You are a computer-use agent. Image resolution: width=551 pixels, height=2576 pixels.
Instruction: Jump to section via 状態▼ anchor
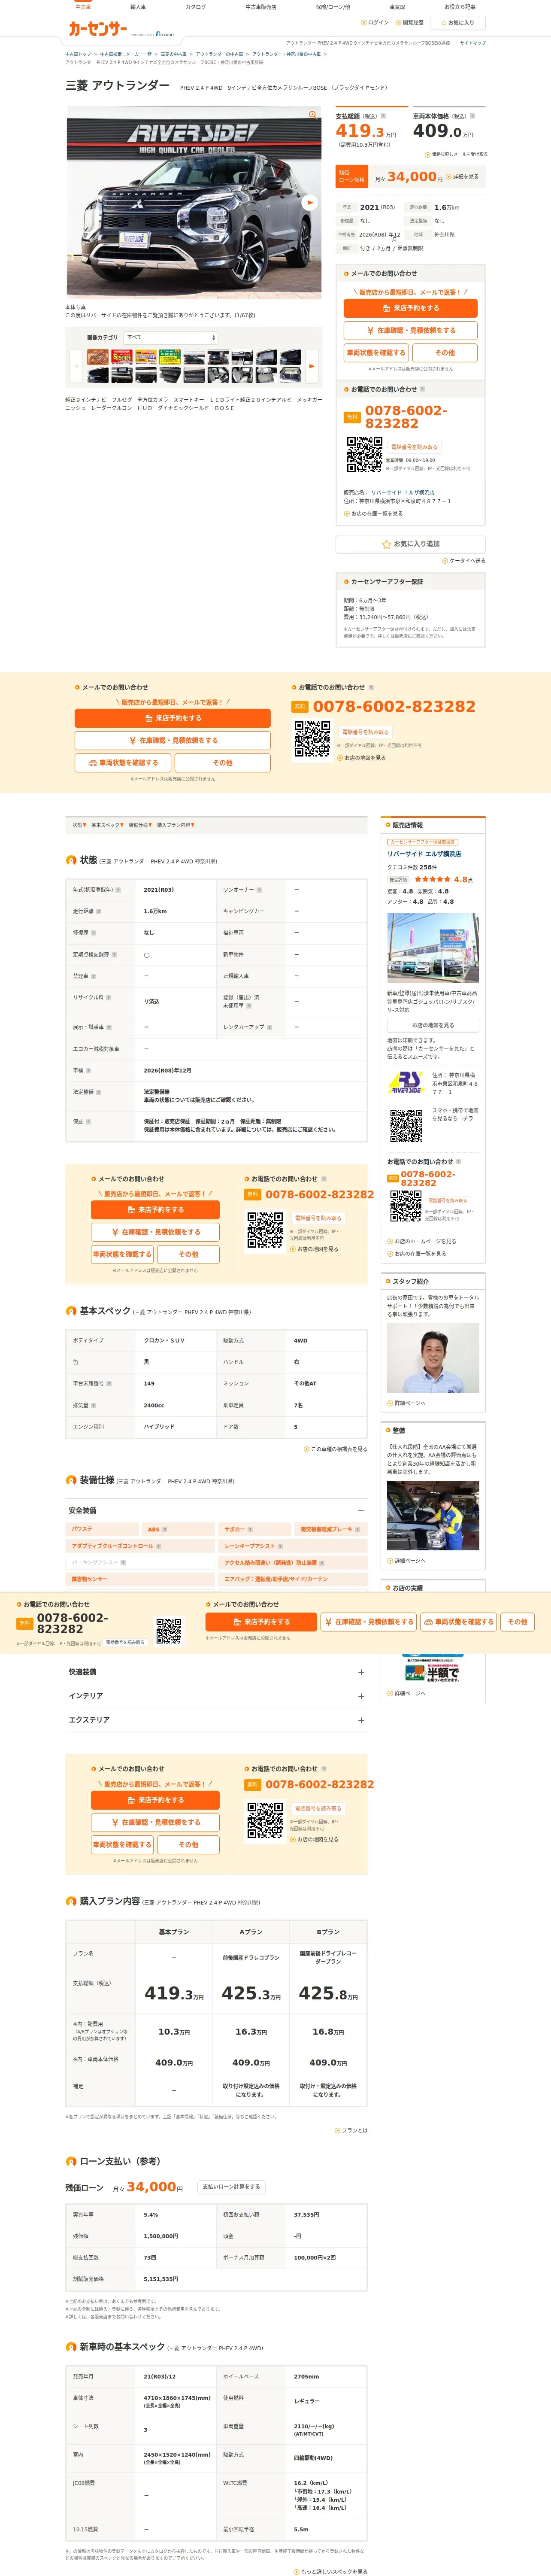pyautogui.click(x=79, y=826)
